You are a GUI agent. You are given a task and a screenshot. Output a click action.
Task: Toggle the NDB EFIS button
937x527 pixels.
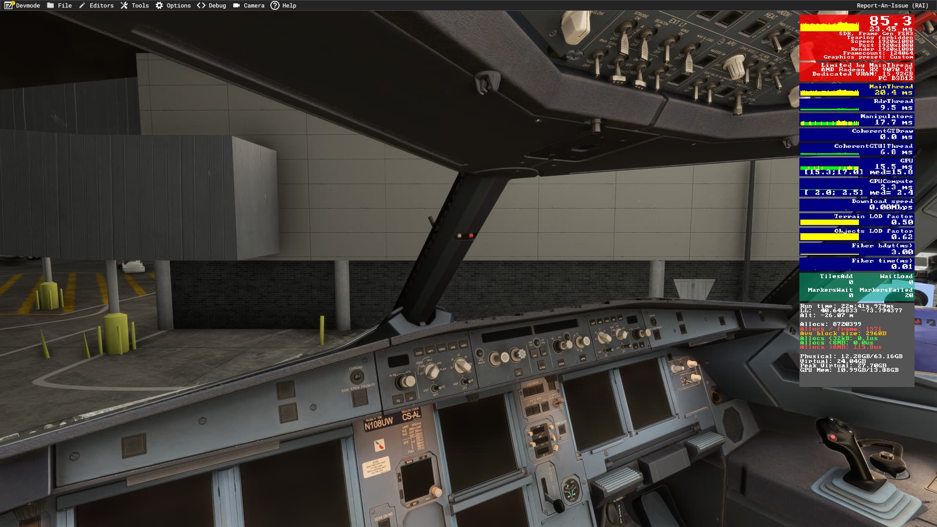pos(453,346)
